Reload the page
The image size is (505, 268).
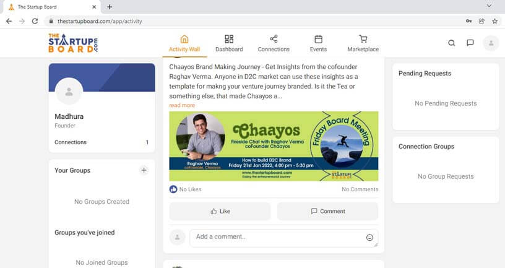pos(35,21)
